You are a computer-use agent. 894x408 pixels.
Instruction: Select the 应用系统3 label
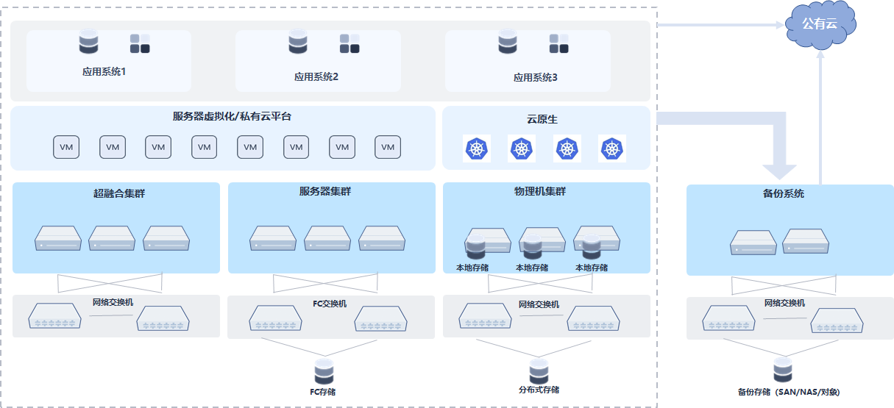[536, 77]
